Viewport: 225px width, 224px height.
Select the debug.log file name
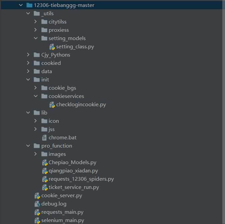[x=54, y=204]
